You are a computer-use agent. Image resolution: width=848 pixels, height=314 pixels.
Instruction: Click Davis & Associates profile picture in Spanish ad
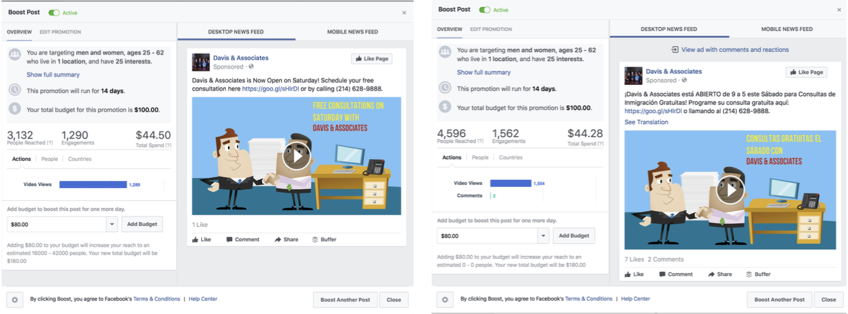pyautogui.click(x=633, y=76)
